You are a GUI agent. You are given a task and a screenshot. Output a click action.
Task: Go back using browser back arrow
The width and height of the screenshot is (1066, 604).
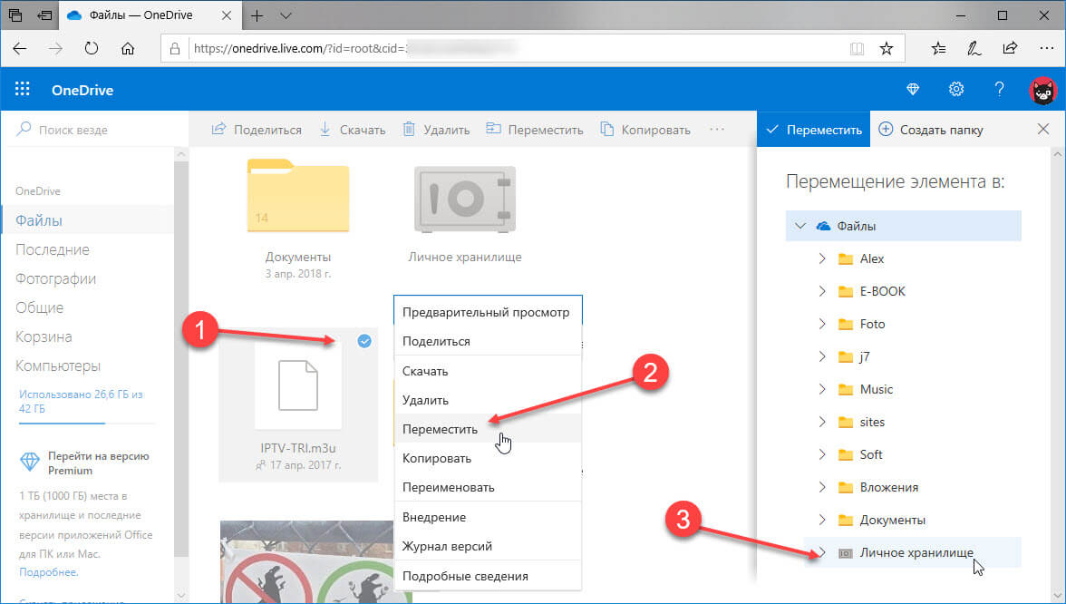pos(20,48)
